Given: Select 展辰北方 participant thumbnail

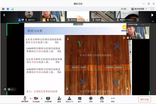Looking at the screenshot, I should pyautogui.click(x=29, y=16).
